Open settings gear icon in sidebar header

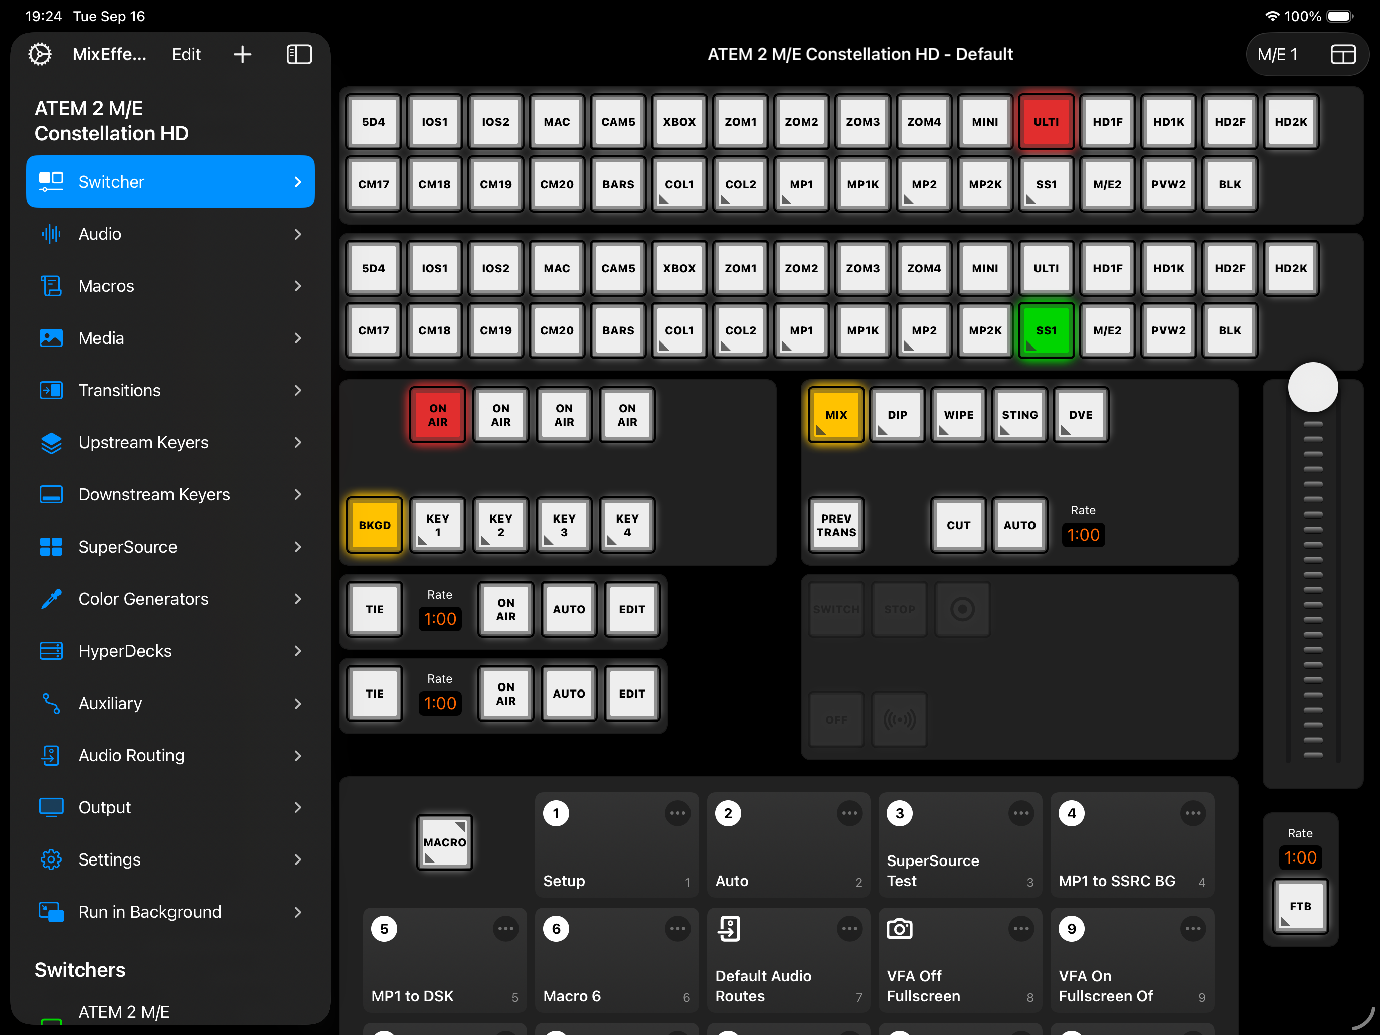pos(40,54)
